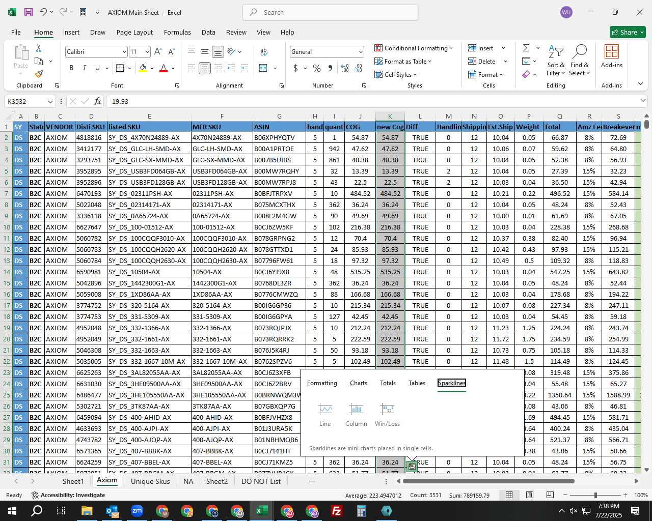Open font name Calibri dropdown

click(124, 52)
